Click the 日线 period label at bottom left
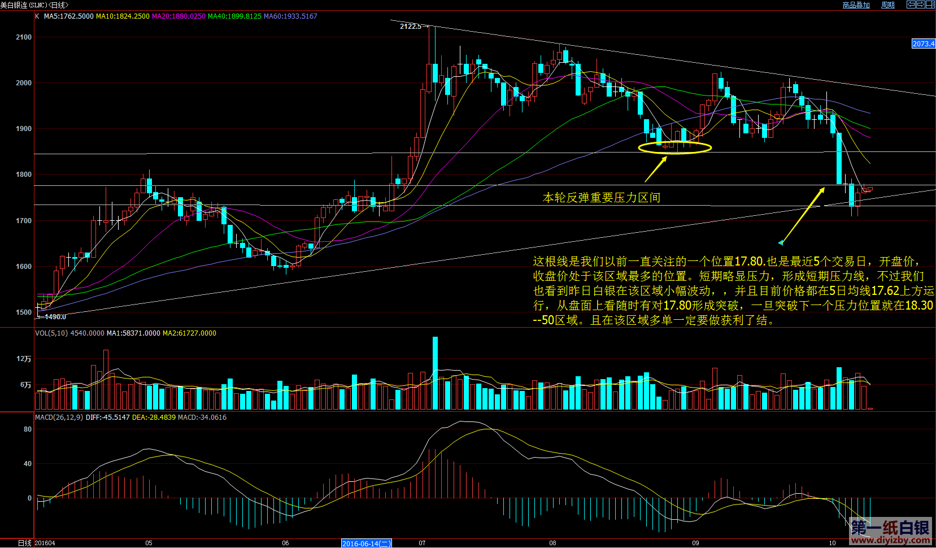 pyautogui.click(x=24, y=543)
